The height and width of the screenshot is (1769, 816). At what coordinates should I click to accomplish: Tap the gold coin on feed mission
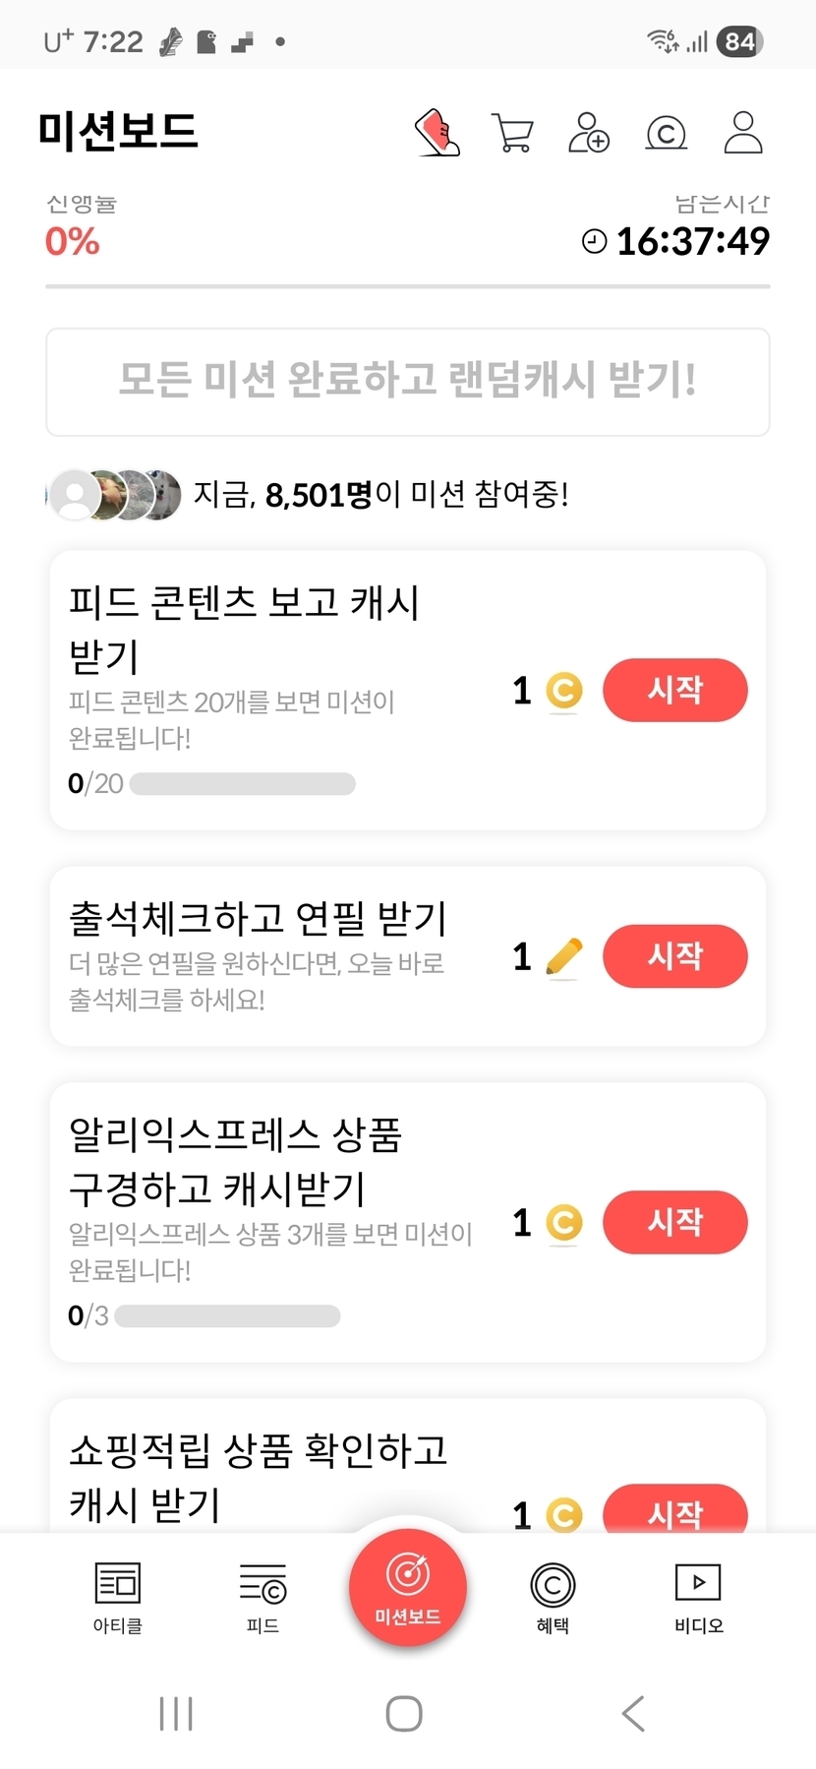[x=563, y=691]
